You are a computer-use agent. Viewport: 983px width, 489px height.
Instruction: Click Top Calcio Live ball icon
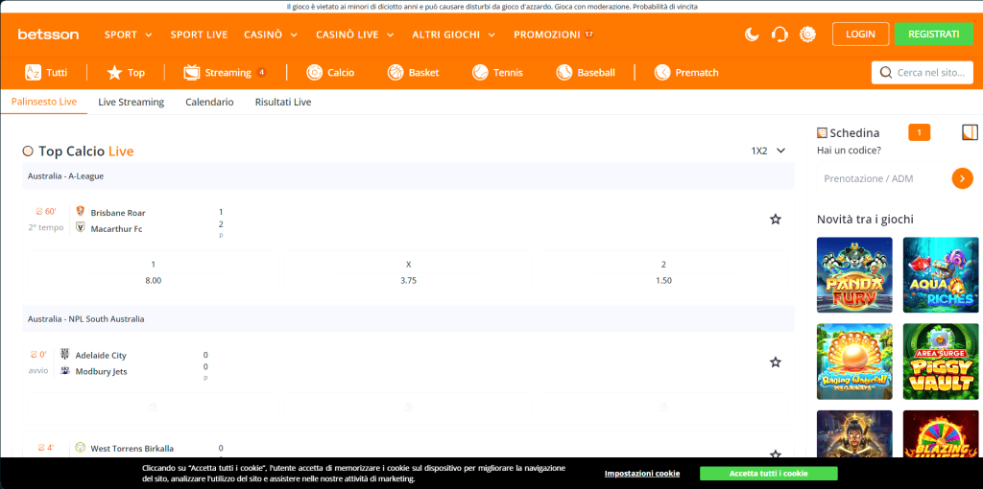pos(28,151)
